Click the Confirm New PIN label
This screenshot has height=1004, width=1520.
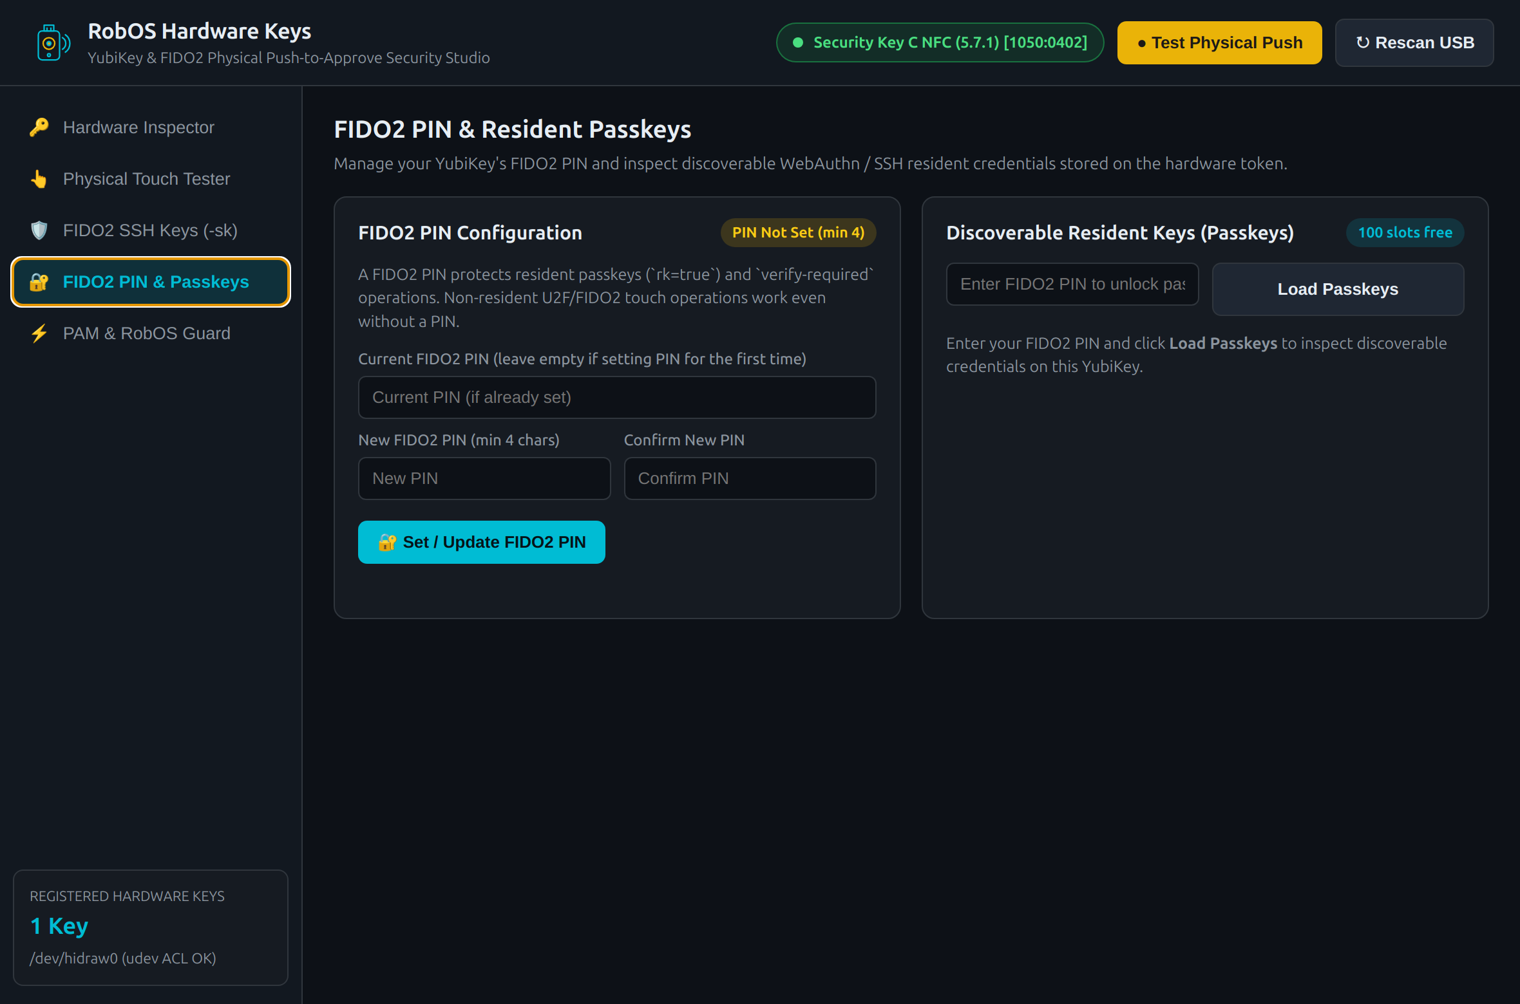684,440
